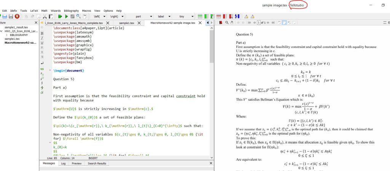Open the Idefix menu
The width and height of the screenshot is (390, 171).
pos(13,11)
